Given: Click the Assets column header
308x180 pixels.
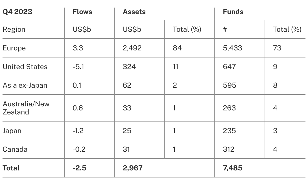Looking at the screenshot, I should [134, 12].
